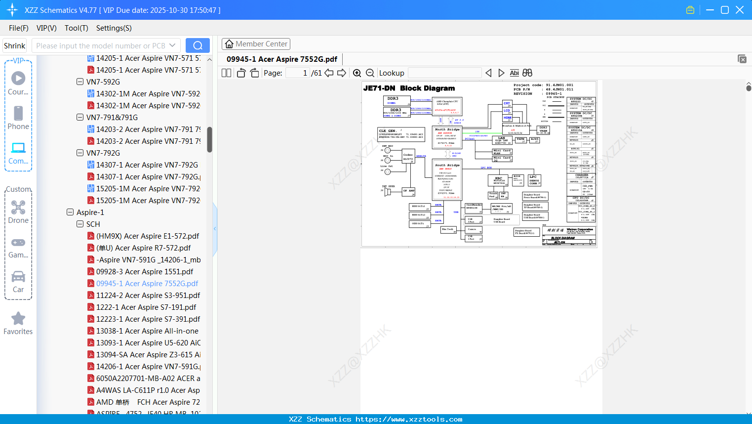752x424 pixels.
Task: Open the Tool(T) menu
Action: [x=77, y=28]
